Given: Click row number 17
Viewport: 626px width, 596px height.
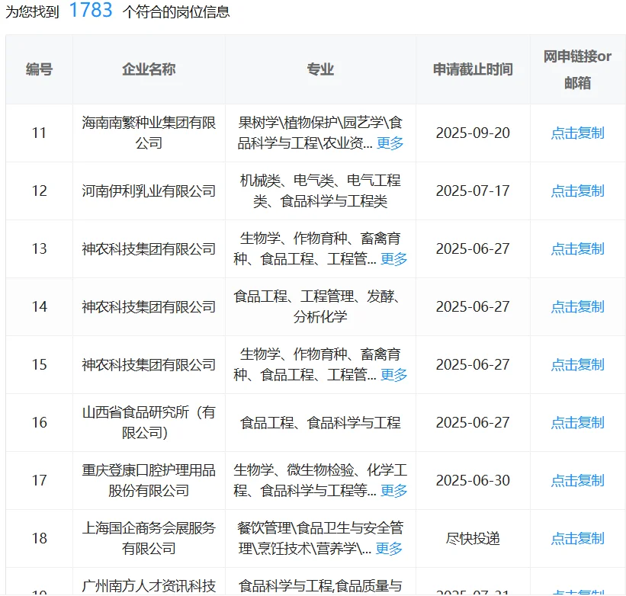Looking at the screenshot, I should (x=39, y=480).
